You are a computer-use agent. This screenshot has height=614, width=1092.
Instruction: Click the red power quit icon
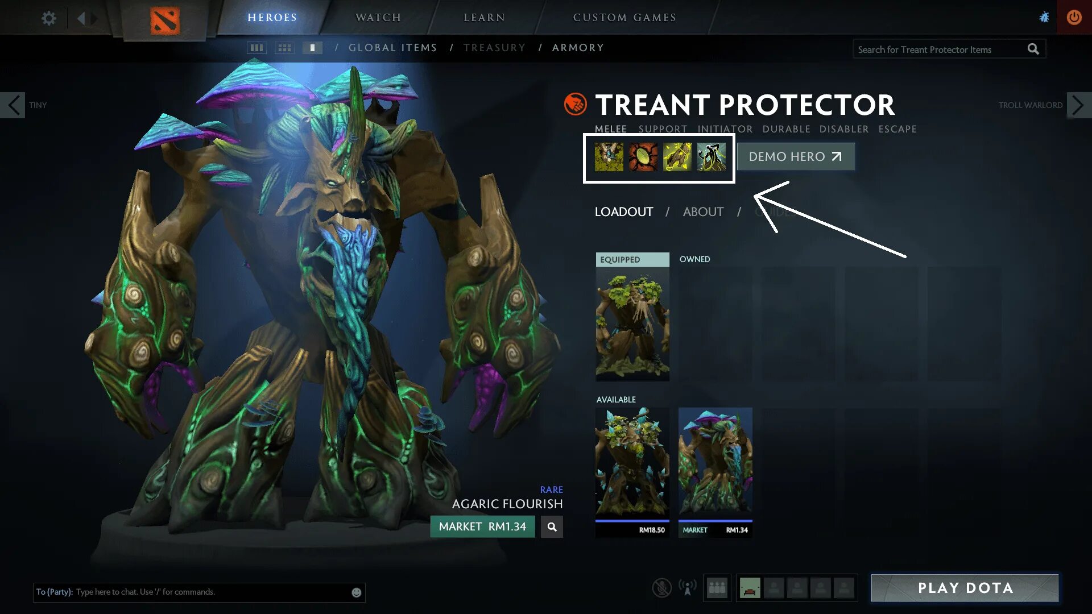point(1074,17)
